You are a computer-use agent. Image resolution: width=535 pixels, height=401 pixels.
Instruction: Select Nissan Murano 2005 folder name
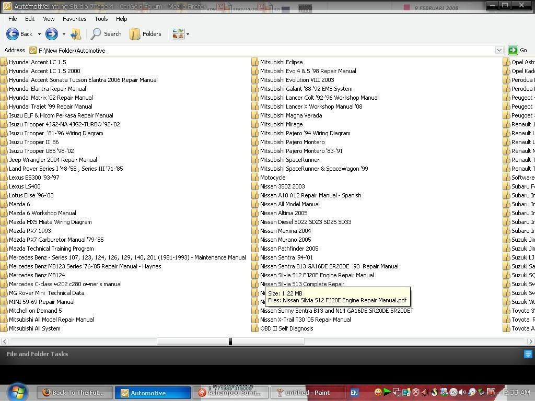pyautogui.click(x=286, y=239)
